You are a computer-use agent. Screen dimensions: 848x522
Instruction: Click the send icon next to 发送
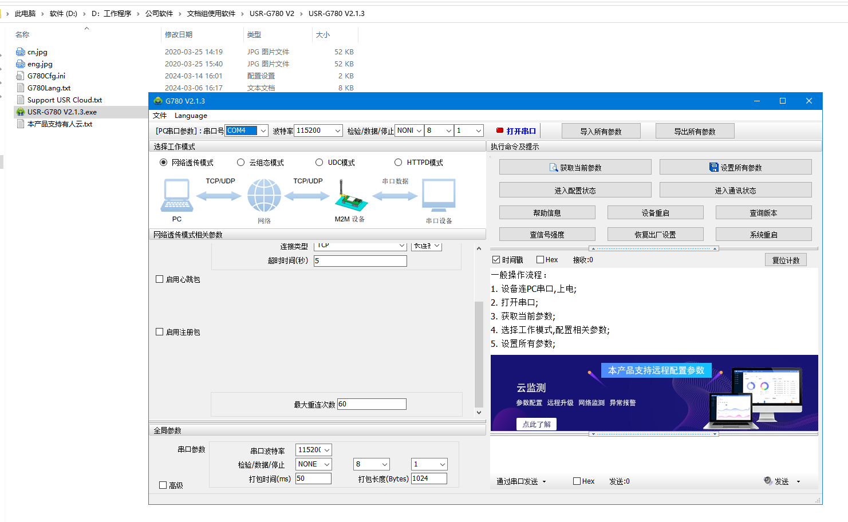[x=768, y=481]
